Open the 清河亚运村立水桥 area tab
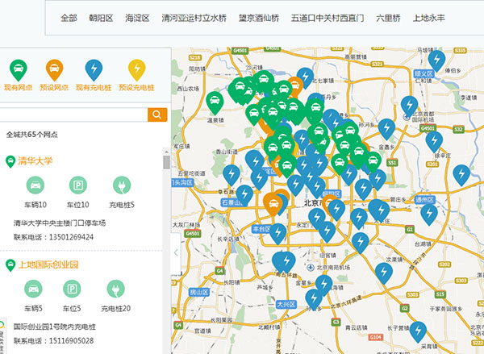Screen dimensions: 484x354 click(194, 19)
